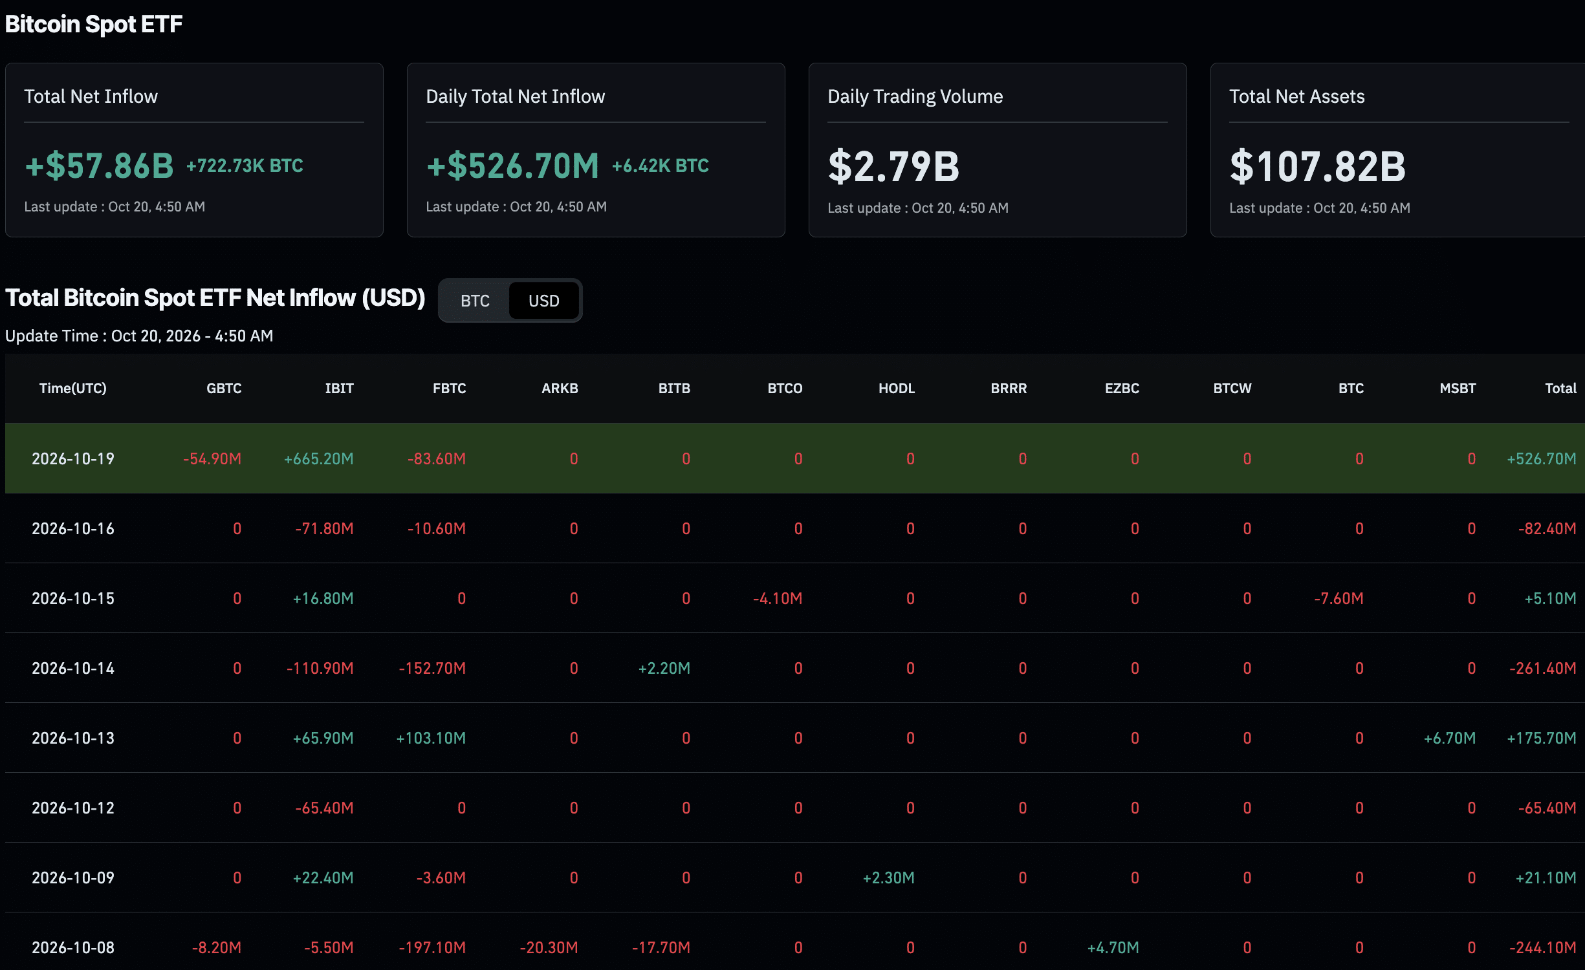This screenshot has height=970, width=1585.
Task: Click the BTCW column header
Action: click(1232, 388)
